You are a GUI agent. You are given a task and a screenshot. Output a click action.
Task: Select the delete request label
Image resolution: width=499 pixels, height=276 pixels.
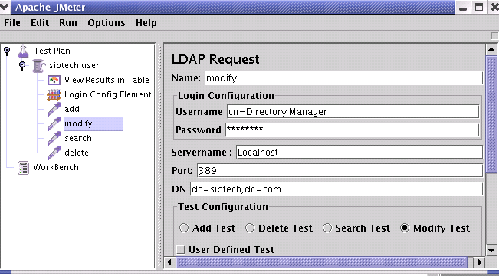click(x=77, y=153)
